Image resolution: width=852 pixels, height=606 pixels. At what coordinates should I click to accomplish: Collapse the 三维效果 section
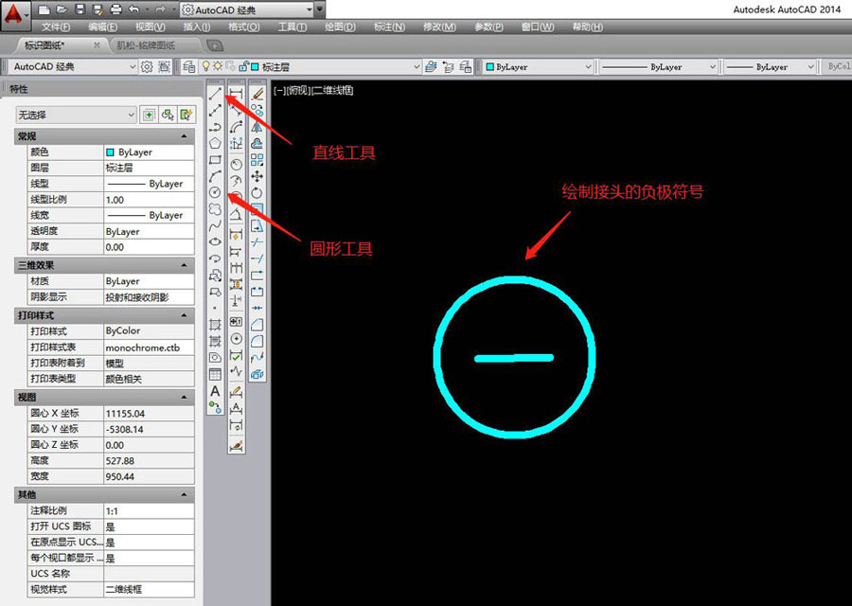tap(184, 265)
